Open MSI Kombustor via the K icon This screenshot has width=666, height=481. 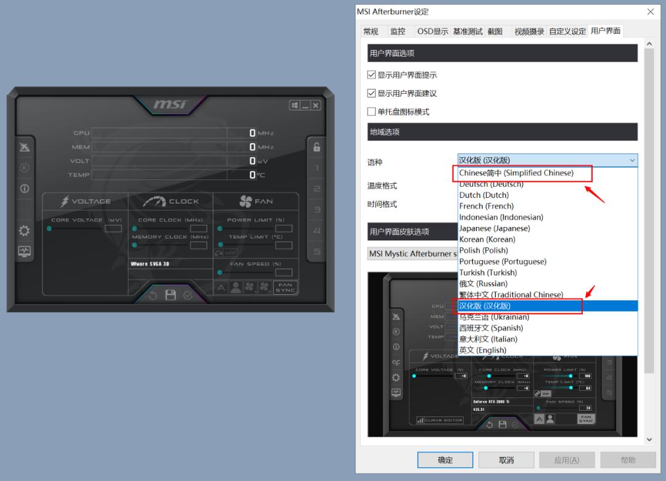[x=23, y=167]
